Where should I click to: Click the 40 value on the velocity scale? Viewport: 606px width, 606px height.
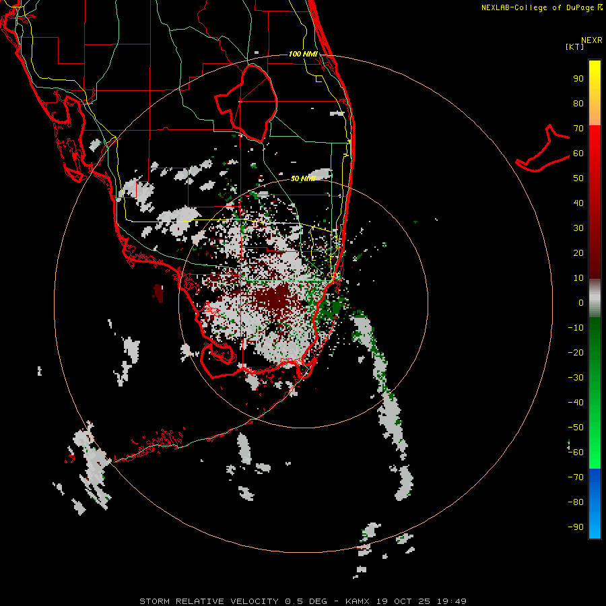click(x=578, y=203)
